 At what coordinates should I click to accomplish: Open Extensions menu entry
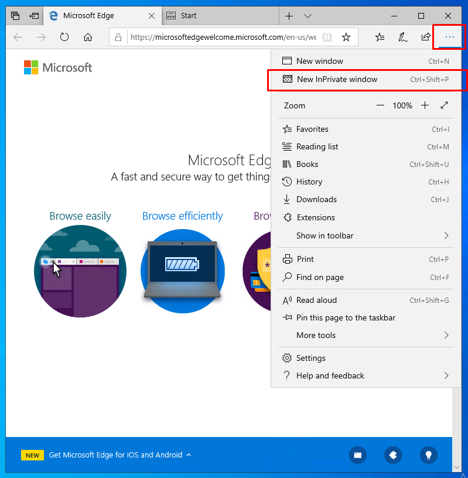tap(366, 217)
